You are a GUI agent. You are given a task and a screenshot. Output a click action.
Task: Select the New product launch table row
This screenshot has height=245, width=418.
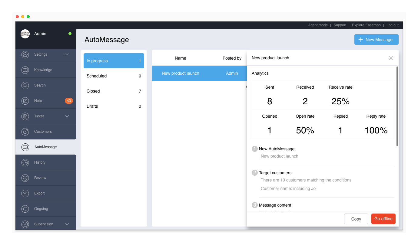(199, 73)
